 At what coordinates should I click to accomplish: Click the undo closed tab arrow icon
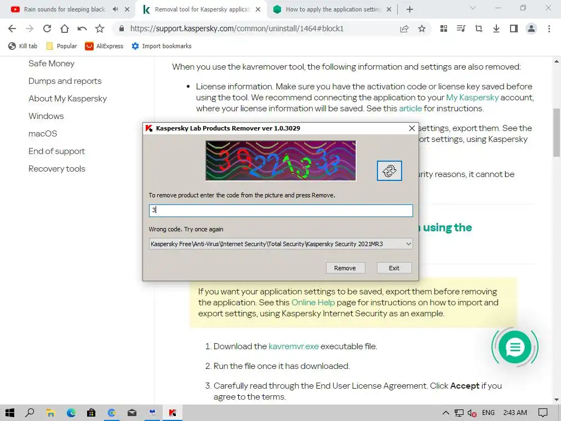click(x=82, y=29)
